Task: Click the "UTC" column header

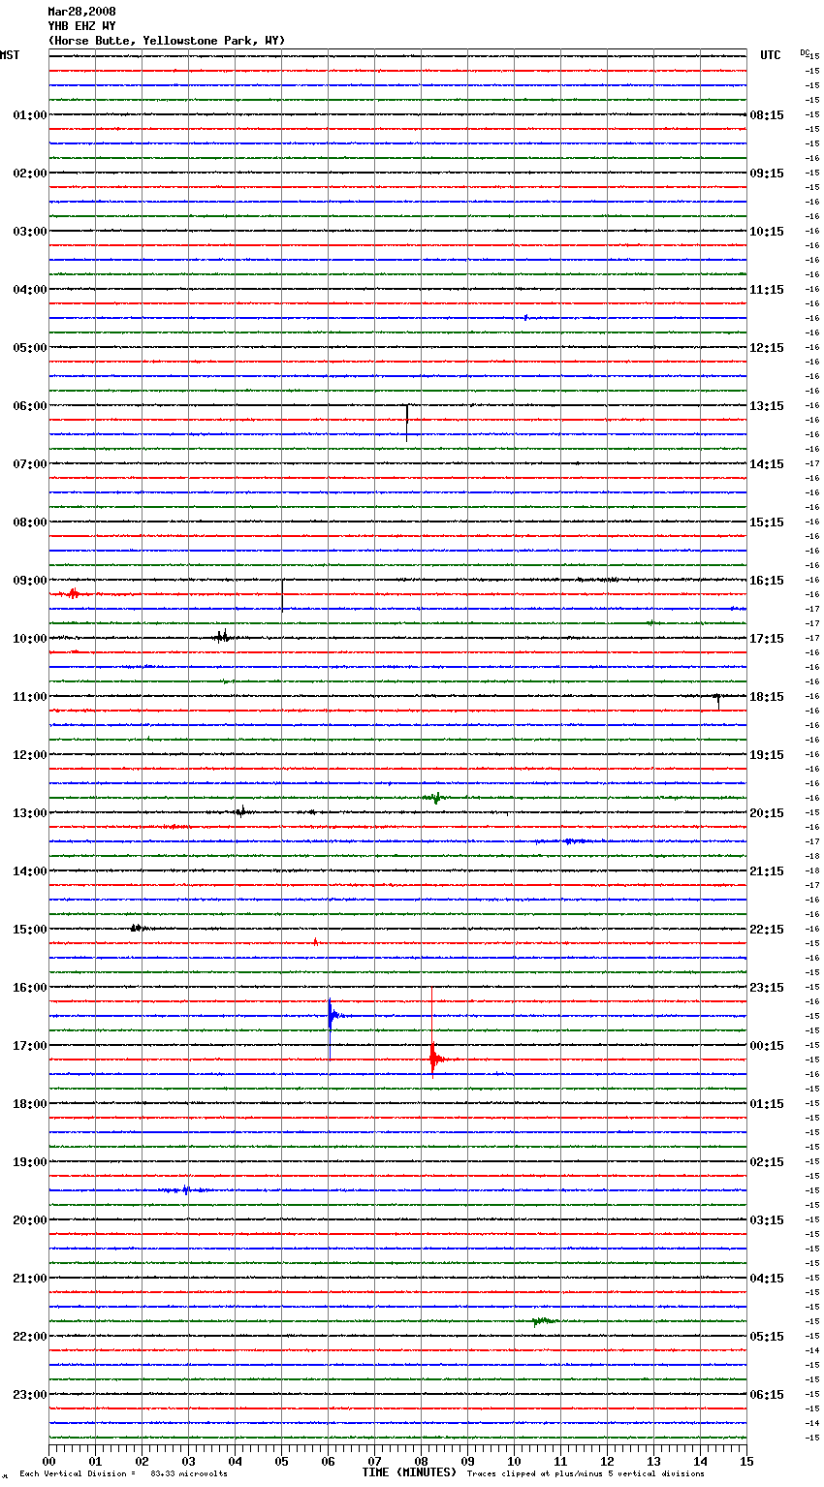Action: point(771,55)
